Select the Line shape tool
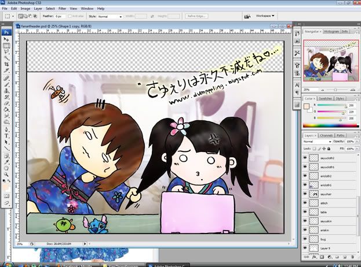The image size is (361, 267). pyautogui.click(x=6, y=149)
